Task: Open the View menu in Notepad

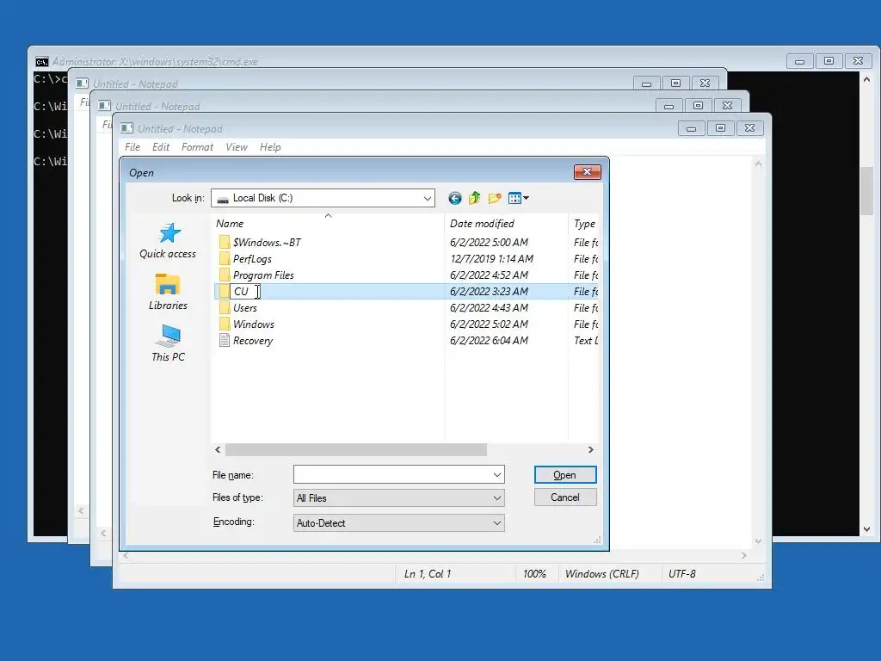Action: click(237, 147)
